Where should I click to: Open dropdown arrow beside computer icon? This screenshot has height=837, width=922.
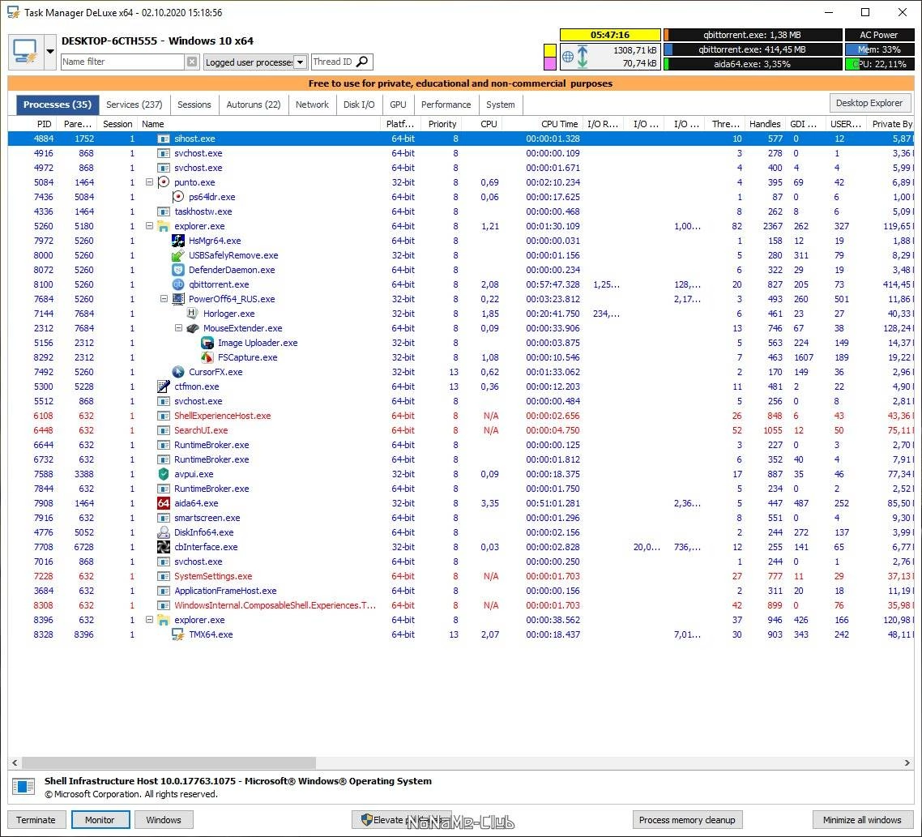click(50, 52)
